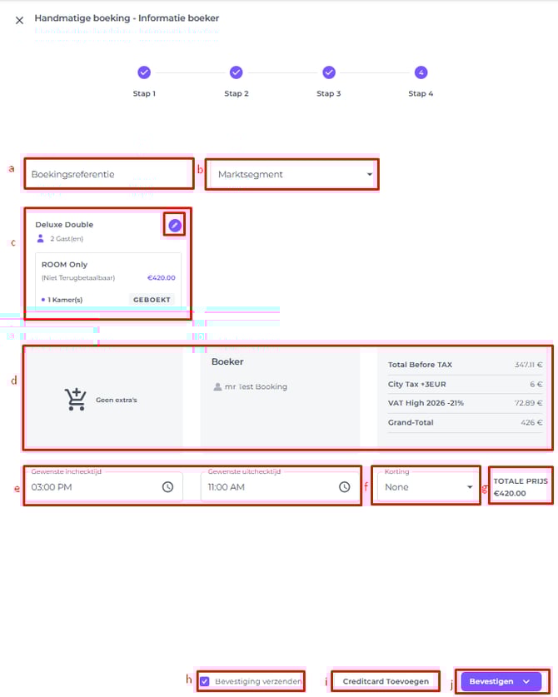Open the Marktsegment dropdown
Screen dimensions: 558x697
pyautogui.click(x=291, y=175)
